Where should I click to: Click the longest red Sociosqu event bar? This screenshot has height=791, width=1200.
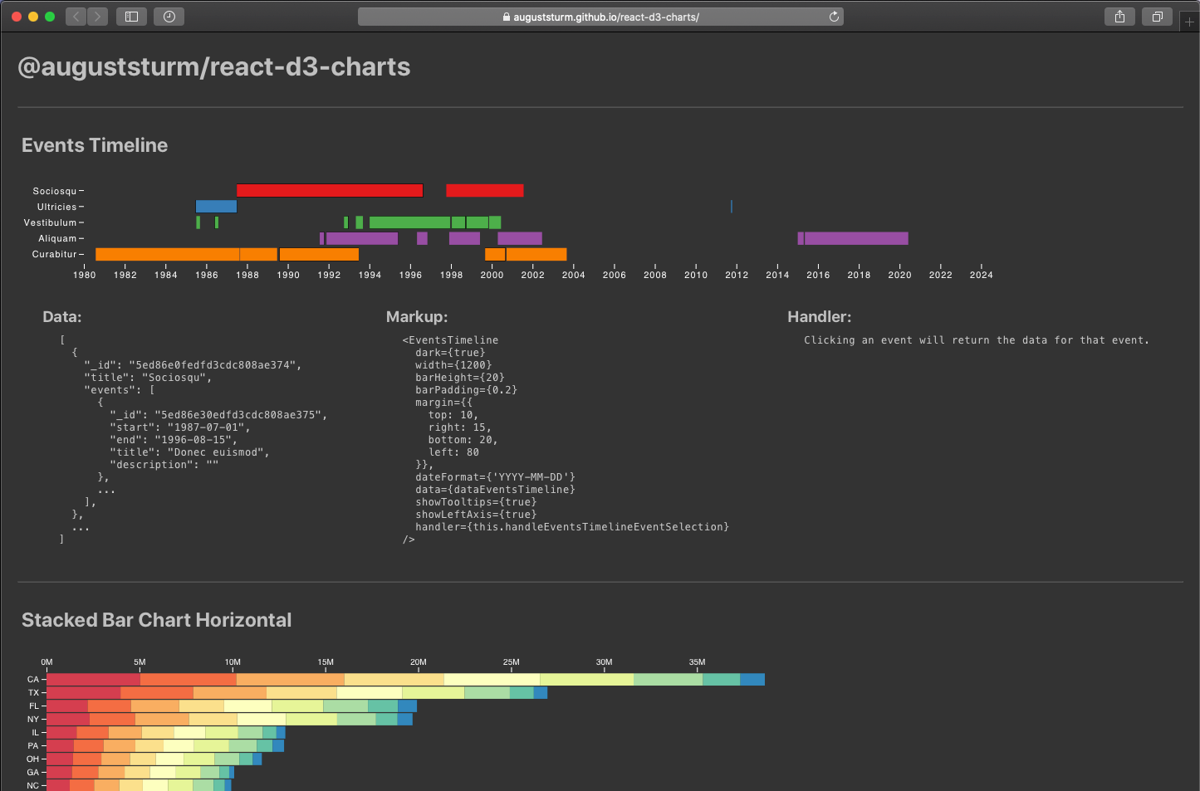(x=330, y=191)
